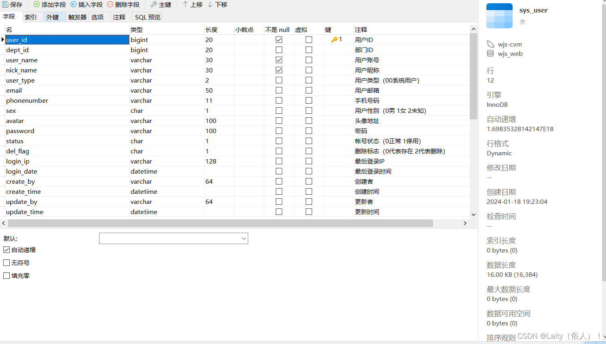Viewport: 606px width, 344px height.
Task: Toggle the 自动递增 checkbox
Action: pos(6,250)
